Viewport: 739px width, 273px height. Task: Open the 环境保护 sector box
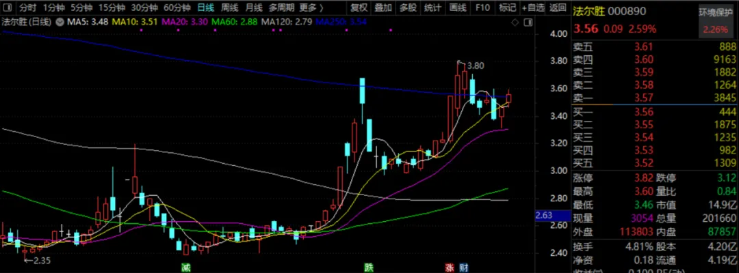pos(717,23)
